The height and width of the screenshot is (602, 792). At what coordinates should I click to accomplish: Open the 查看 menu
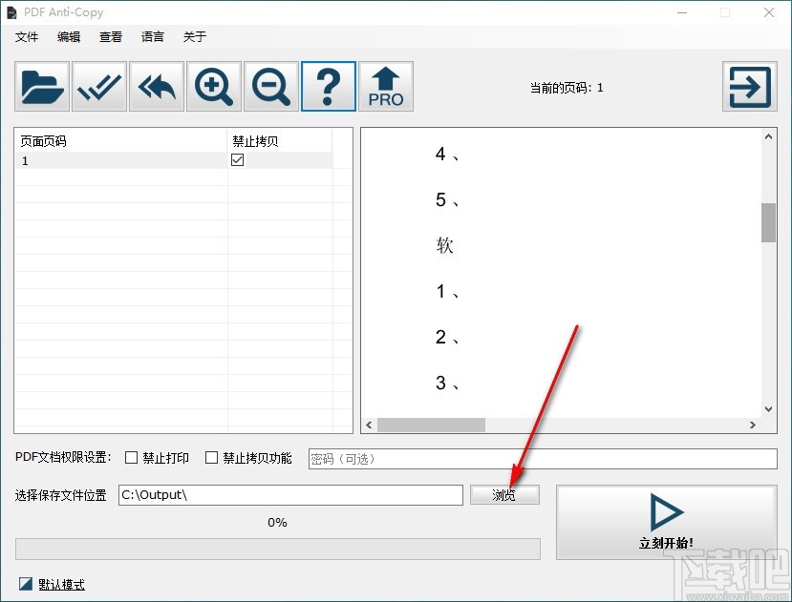pyautogui.click(x=110, y=37)
